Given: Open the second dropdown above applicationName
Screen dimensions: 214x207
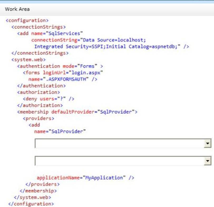Looking at the screenshot, I should [208, 161].
